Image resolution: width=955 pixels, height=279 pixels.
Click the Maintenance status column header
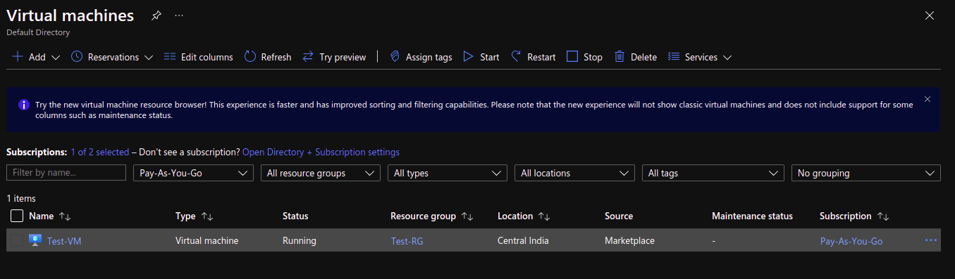753,216
